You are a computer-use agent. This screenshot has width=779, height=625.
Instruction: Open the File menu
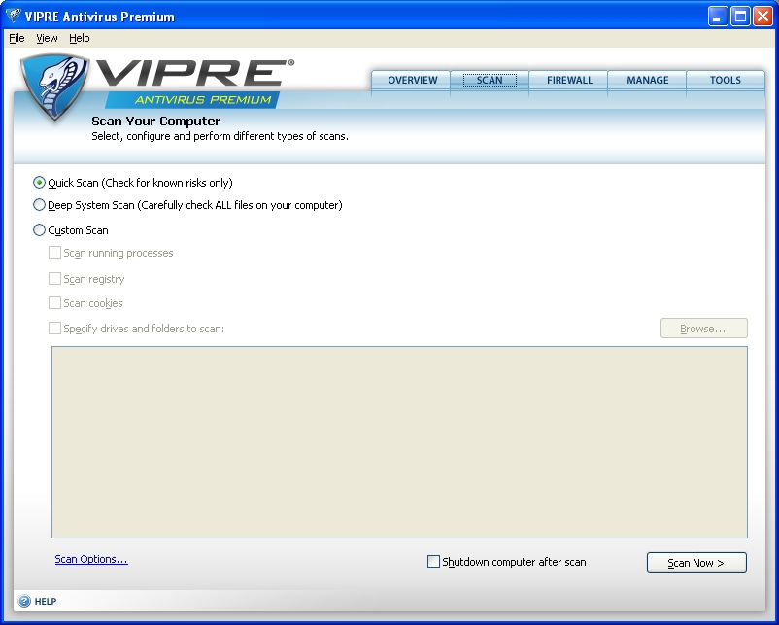[17, 38]
